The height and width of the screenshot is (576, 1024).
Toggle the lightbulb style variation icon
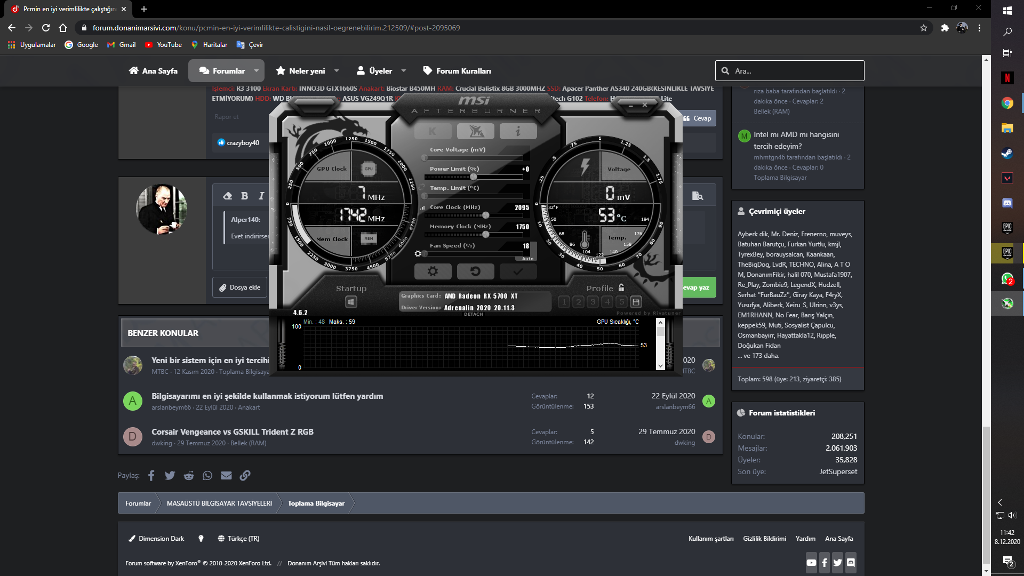click(201, 539)
